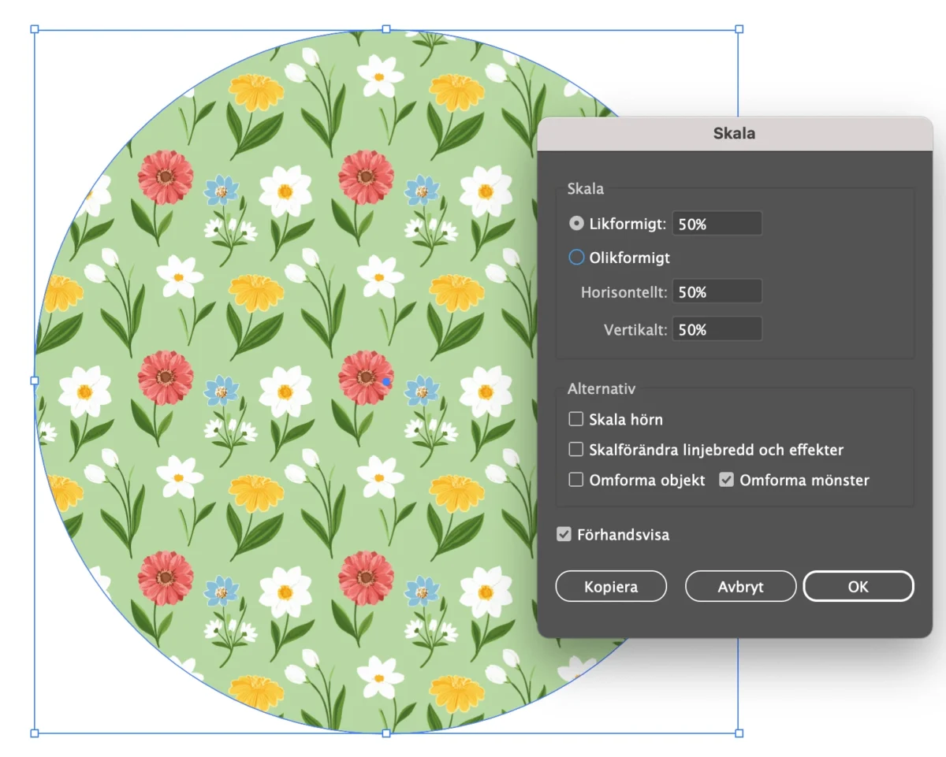This screenshot has width=946, height=757.
Task: Click the Skala dialog title bar
Action: tap(734, 133)
